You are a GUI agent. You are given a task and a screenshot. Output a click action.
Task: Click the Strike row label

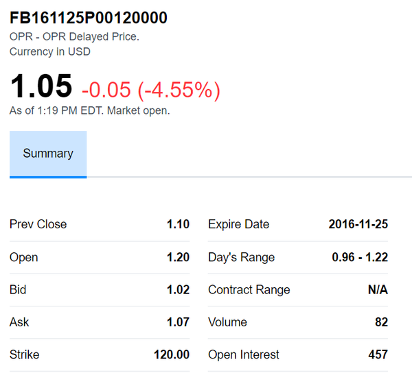click(x=25, y=354)
